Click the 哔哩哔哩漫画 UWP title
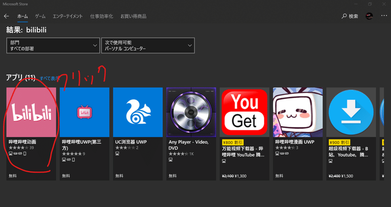Screen dimensions: 391x207 point(295,142)
